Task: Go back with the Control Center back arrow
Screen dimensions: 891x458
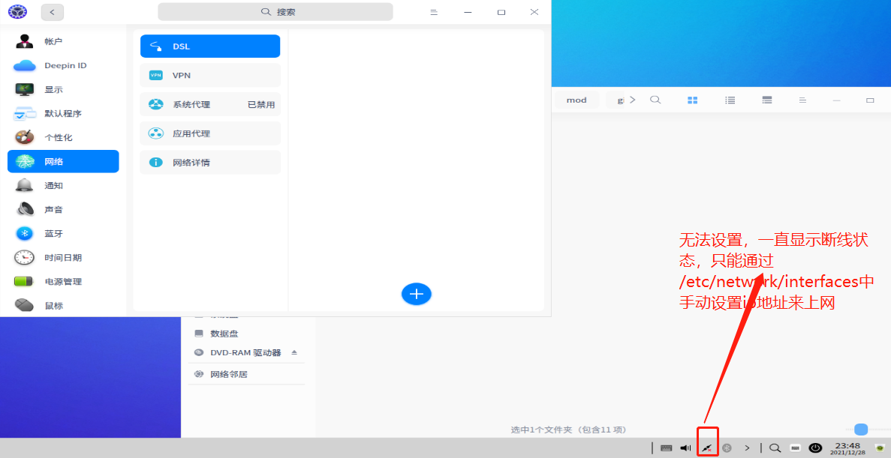Action: pyautogui.click(x=53, y=12)
